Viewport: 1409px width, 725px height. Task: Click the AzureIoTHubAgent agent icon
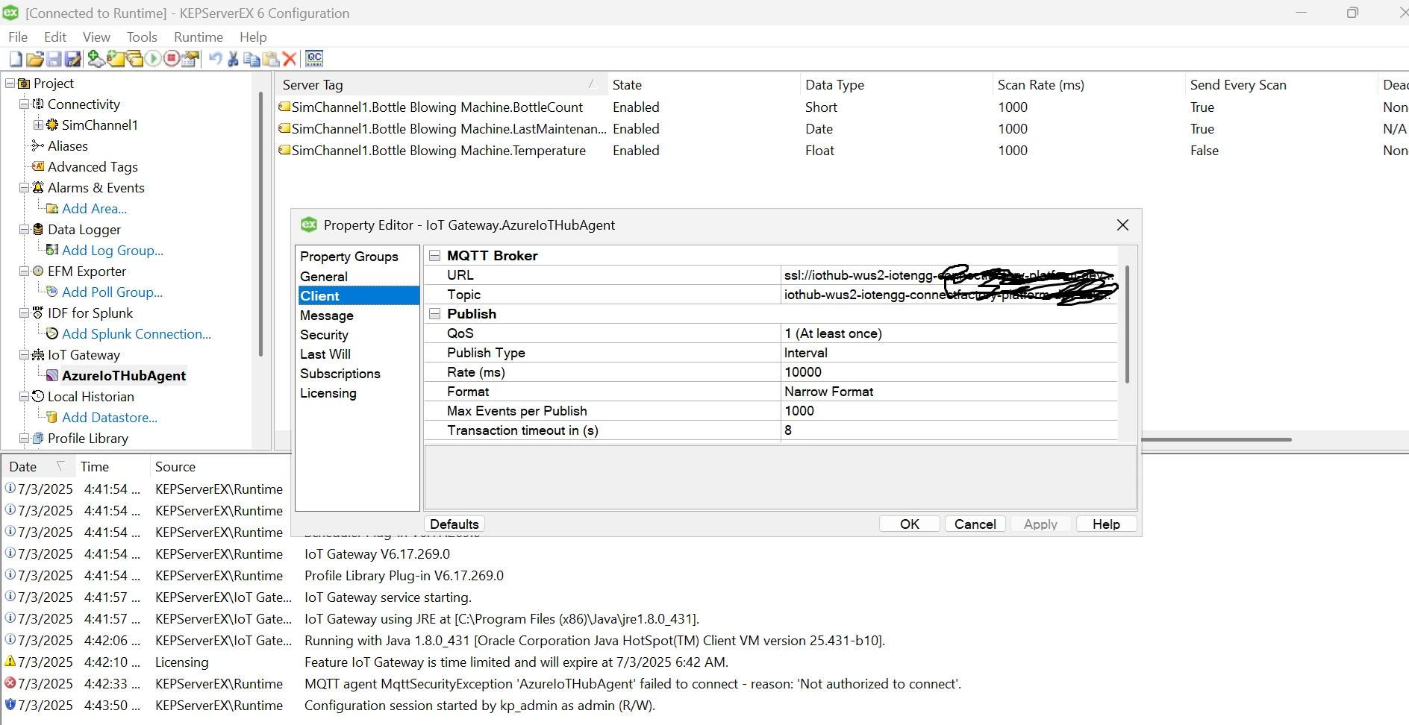tap(52, 376)
